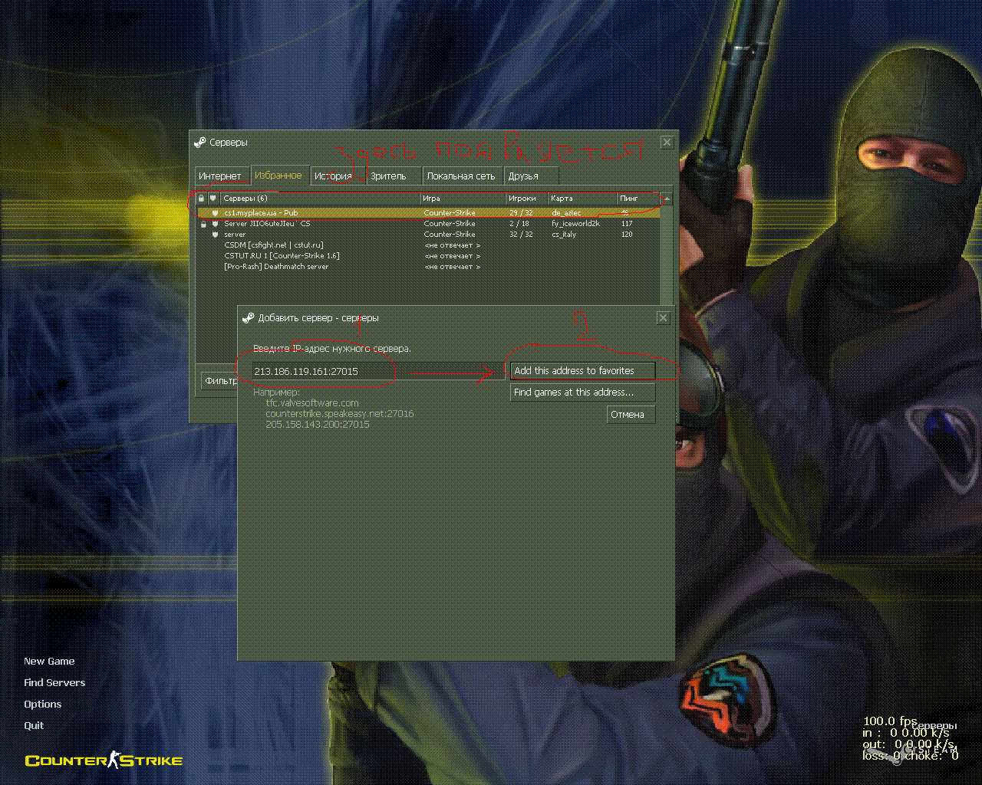Cancel with the Отмена button

pos(631,415)
